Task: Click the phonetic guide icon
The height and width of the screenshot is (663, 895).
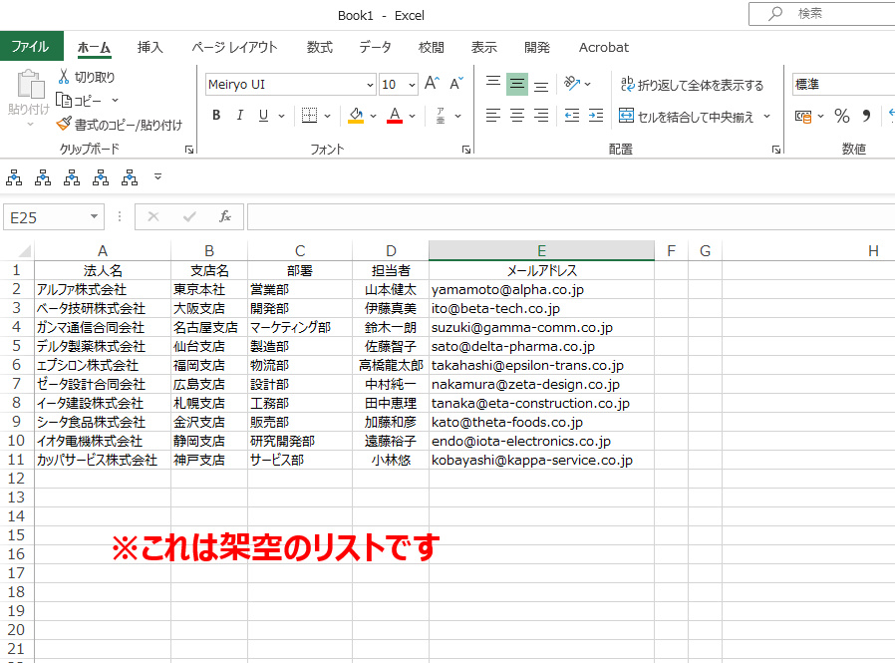Action: pyautogui.click(x=441, y=116)
